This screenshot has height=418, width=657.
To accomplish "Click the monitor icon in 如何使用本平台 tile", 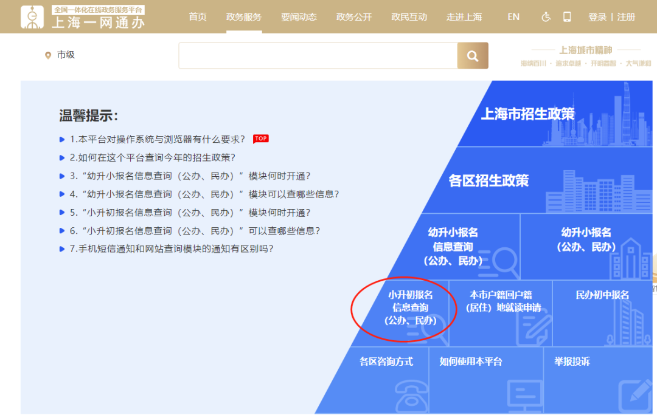I will (x=524, y=396).
